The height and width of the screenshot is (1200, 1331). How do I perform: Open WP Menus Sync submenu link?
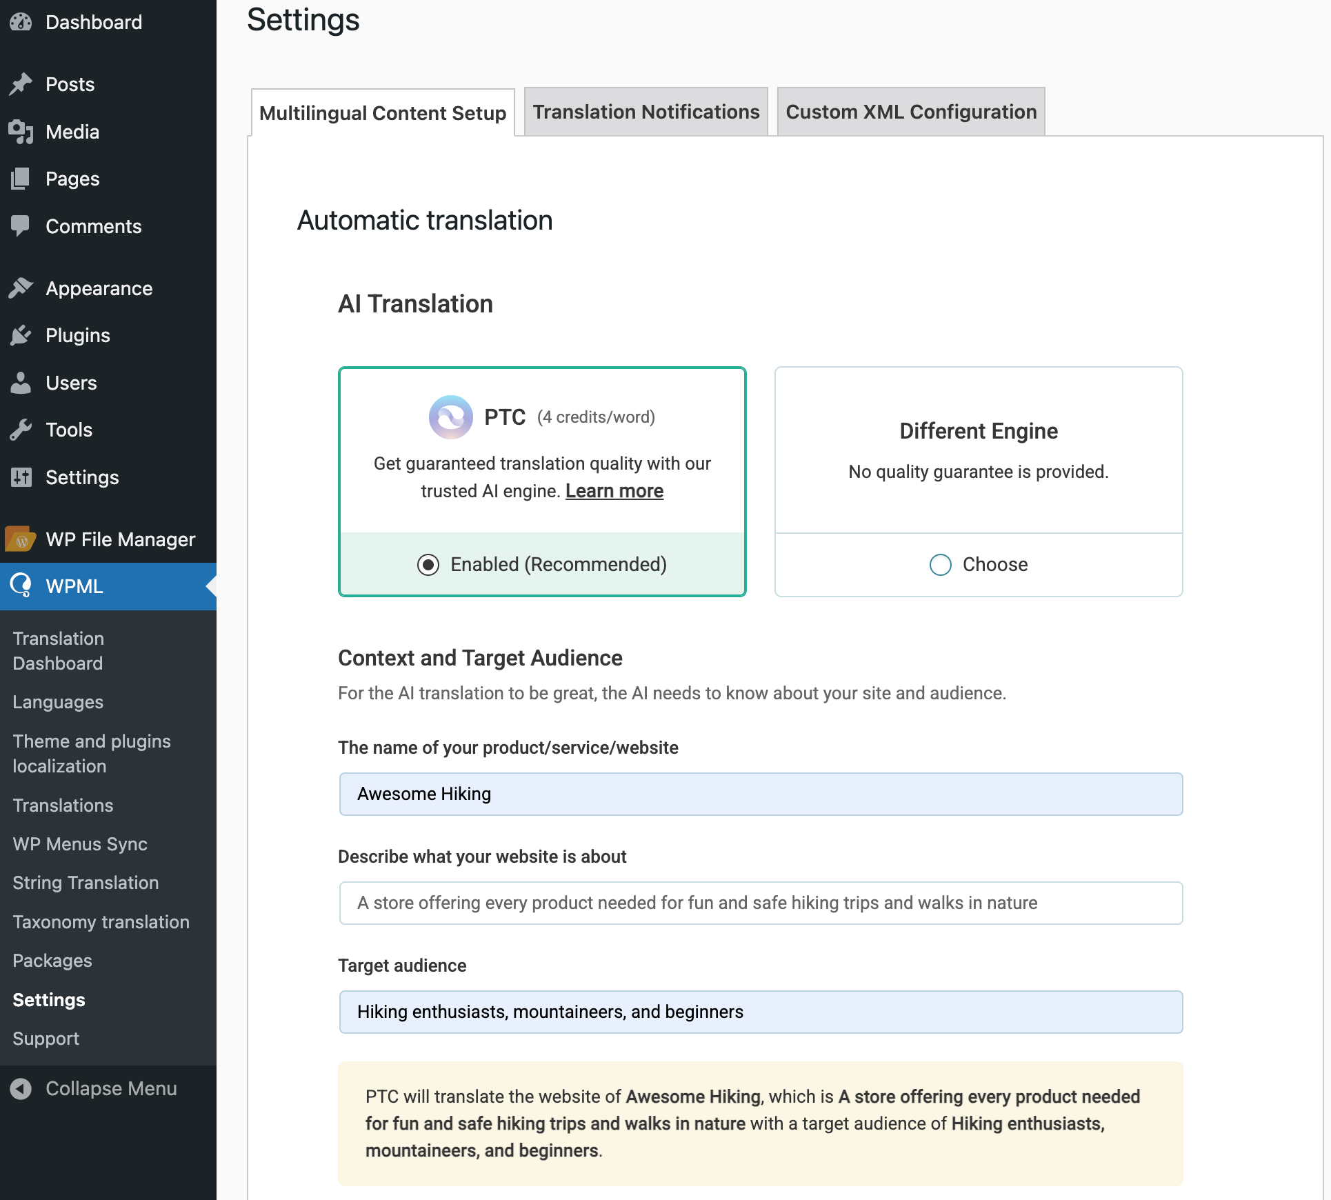point(80,844)
